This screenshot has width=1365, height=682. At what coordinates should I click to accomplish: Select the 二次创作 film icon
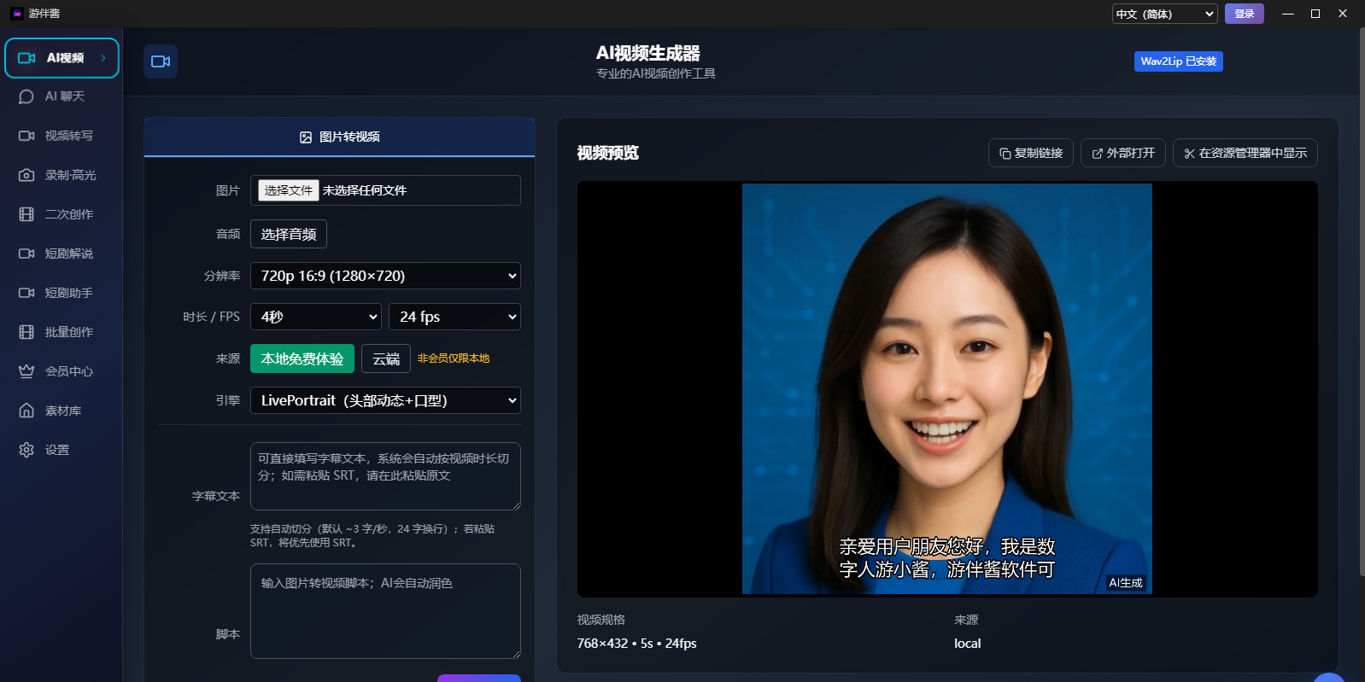tap(26, 214)
